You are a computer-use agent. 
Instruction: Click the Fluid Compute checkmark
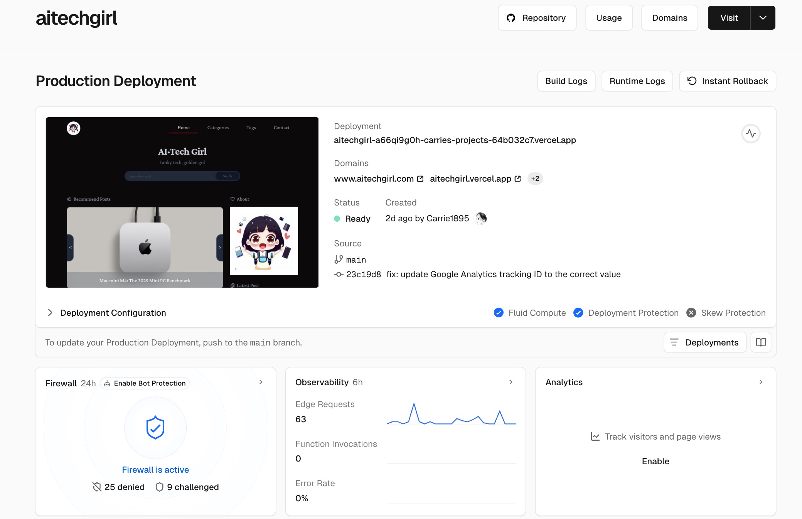coord(499,313)
